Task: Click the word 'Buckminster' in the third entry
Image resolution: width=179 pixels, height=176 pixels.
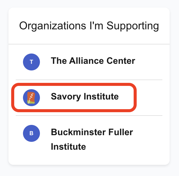Action: coord(78,132)
